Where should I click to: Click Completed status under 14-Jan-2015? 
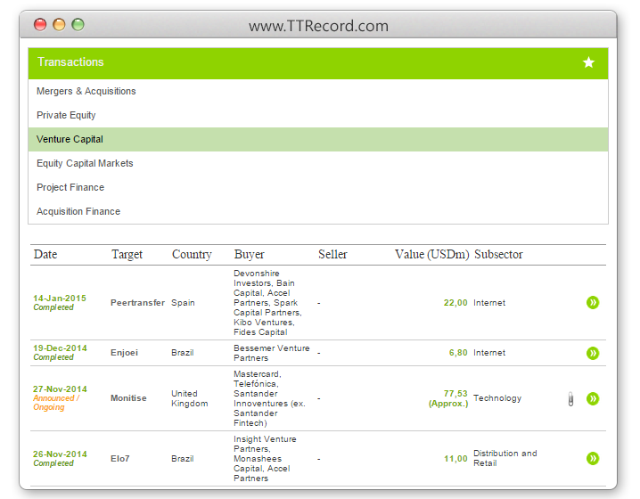[x=53, y=307]
